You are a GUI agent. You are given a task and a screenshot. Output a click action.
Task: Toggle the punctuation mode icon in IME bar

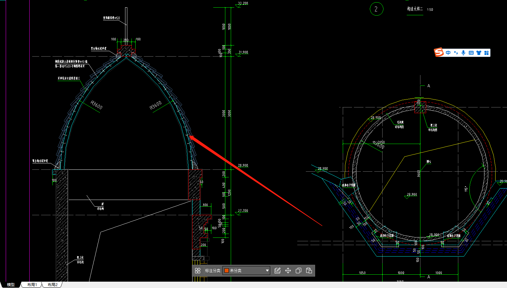(456, 53)
